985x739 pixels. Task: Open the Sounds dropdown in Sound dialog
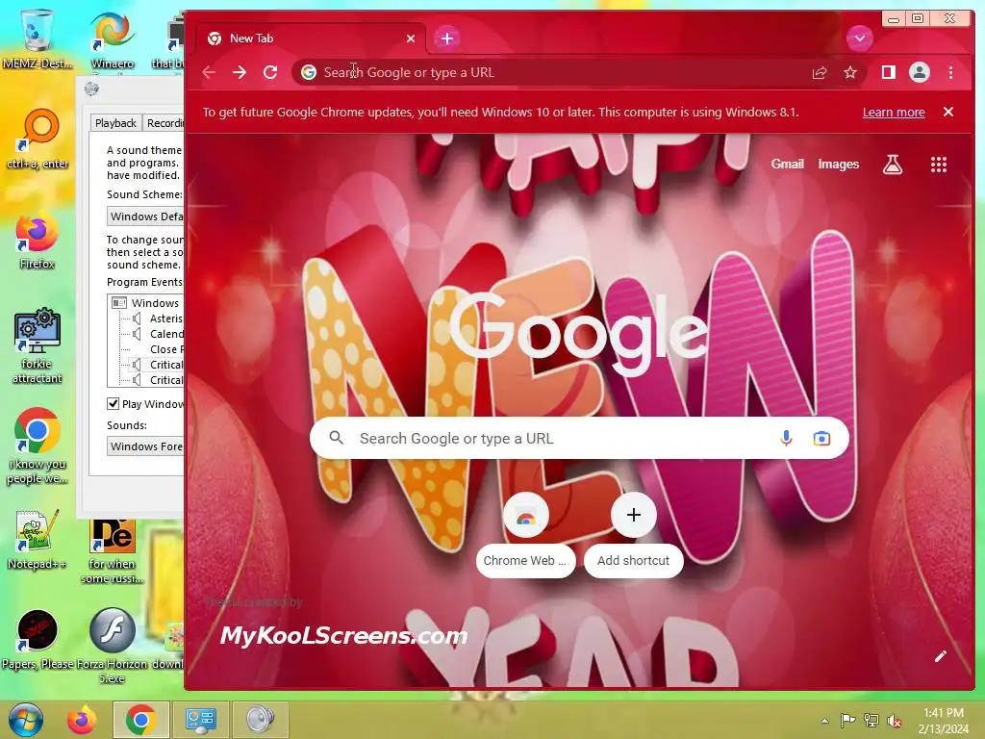click(x=146, y=446)
